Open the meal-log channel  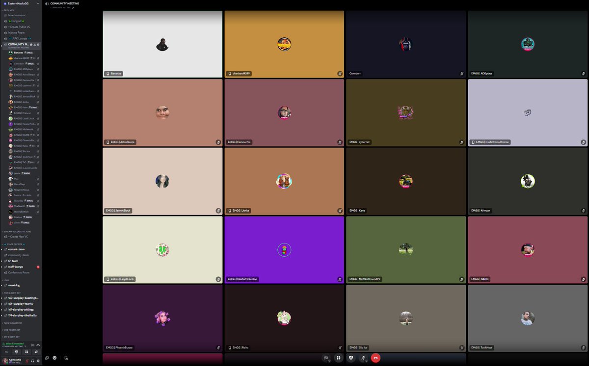click(15, 285)
